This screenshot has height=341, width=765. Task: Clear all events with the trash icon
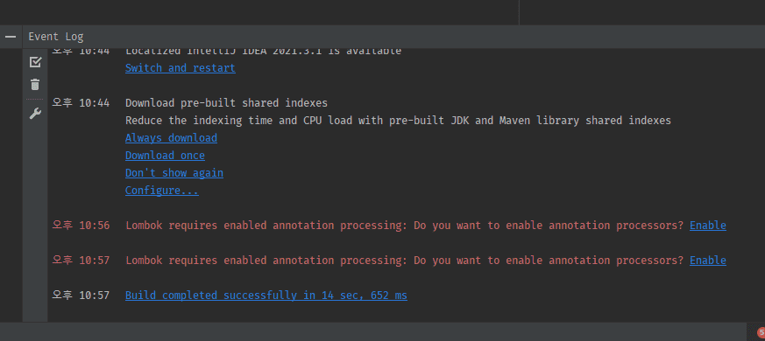(x=35, y=84)
